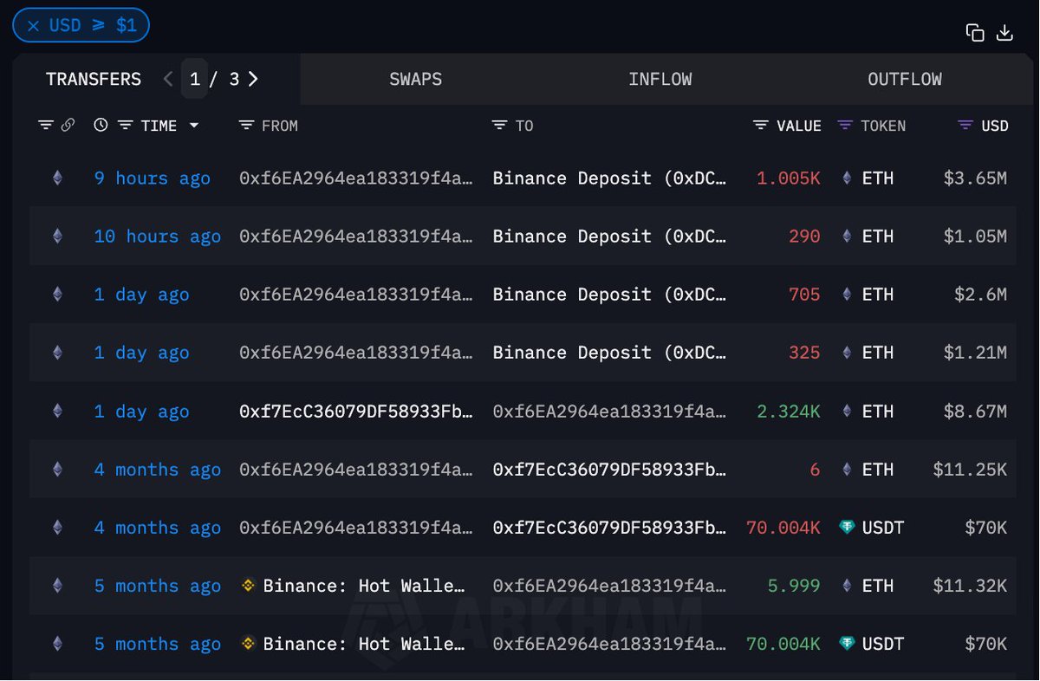The width and height of the screenshot is (1040, 681).
Task: Click Ethereum chain icon in 9 hours ago row
Action: (x=58, y=178)
